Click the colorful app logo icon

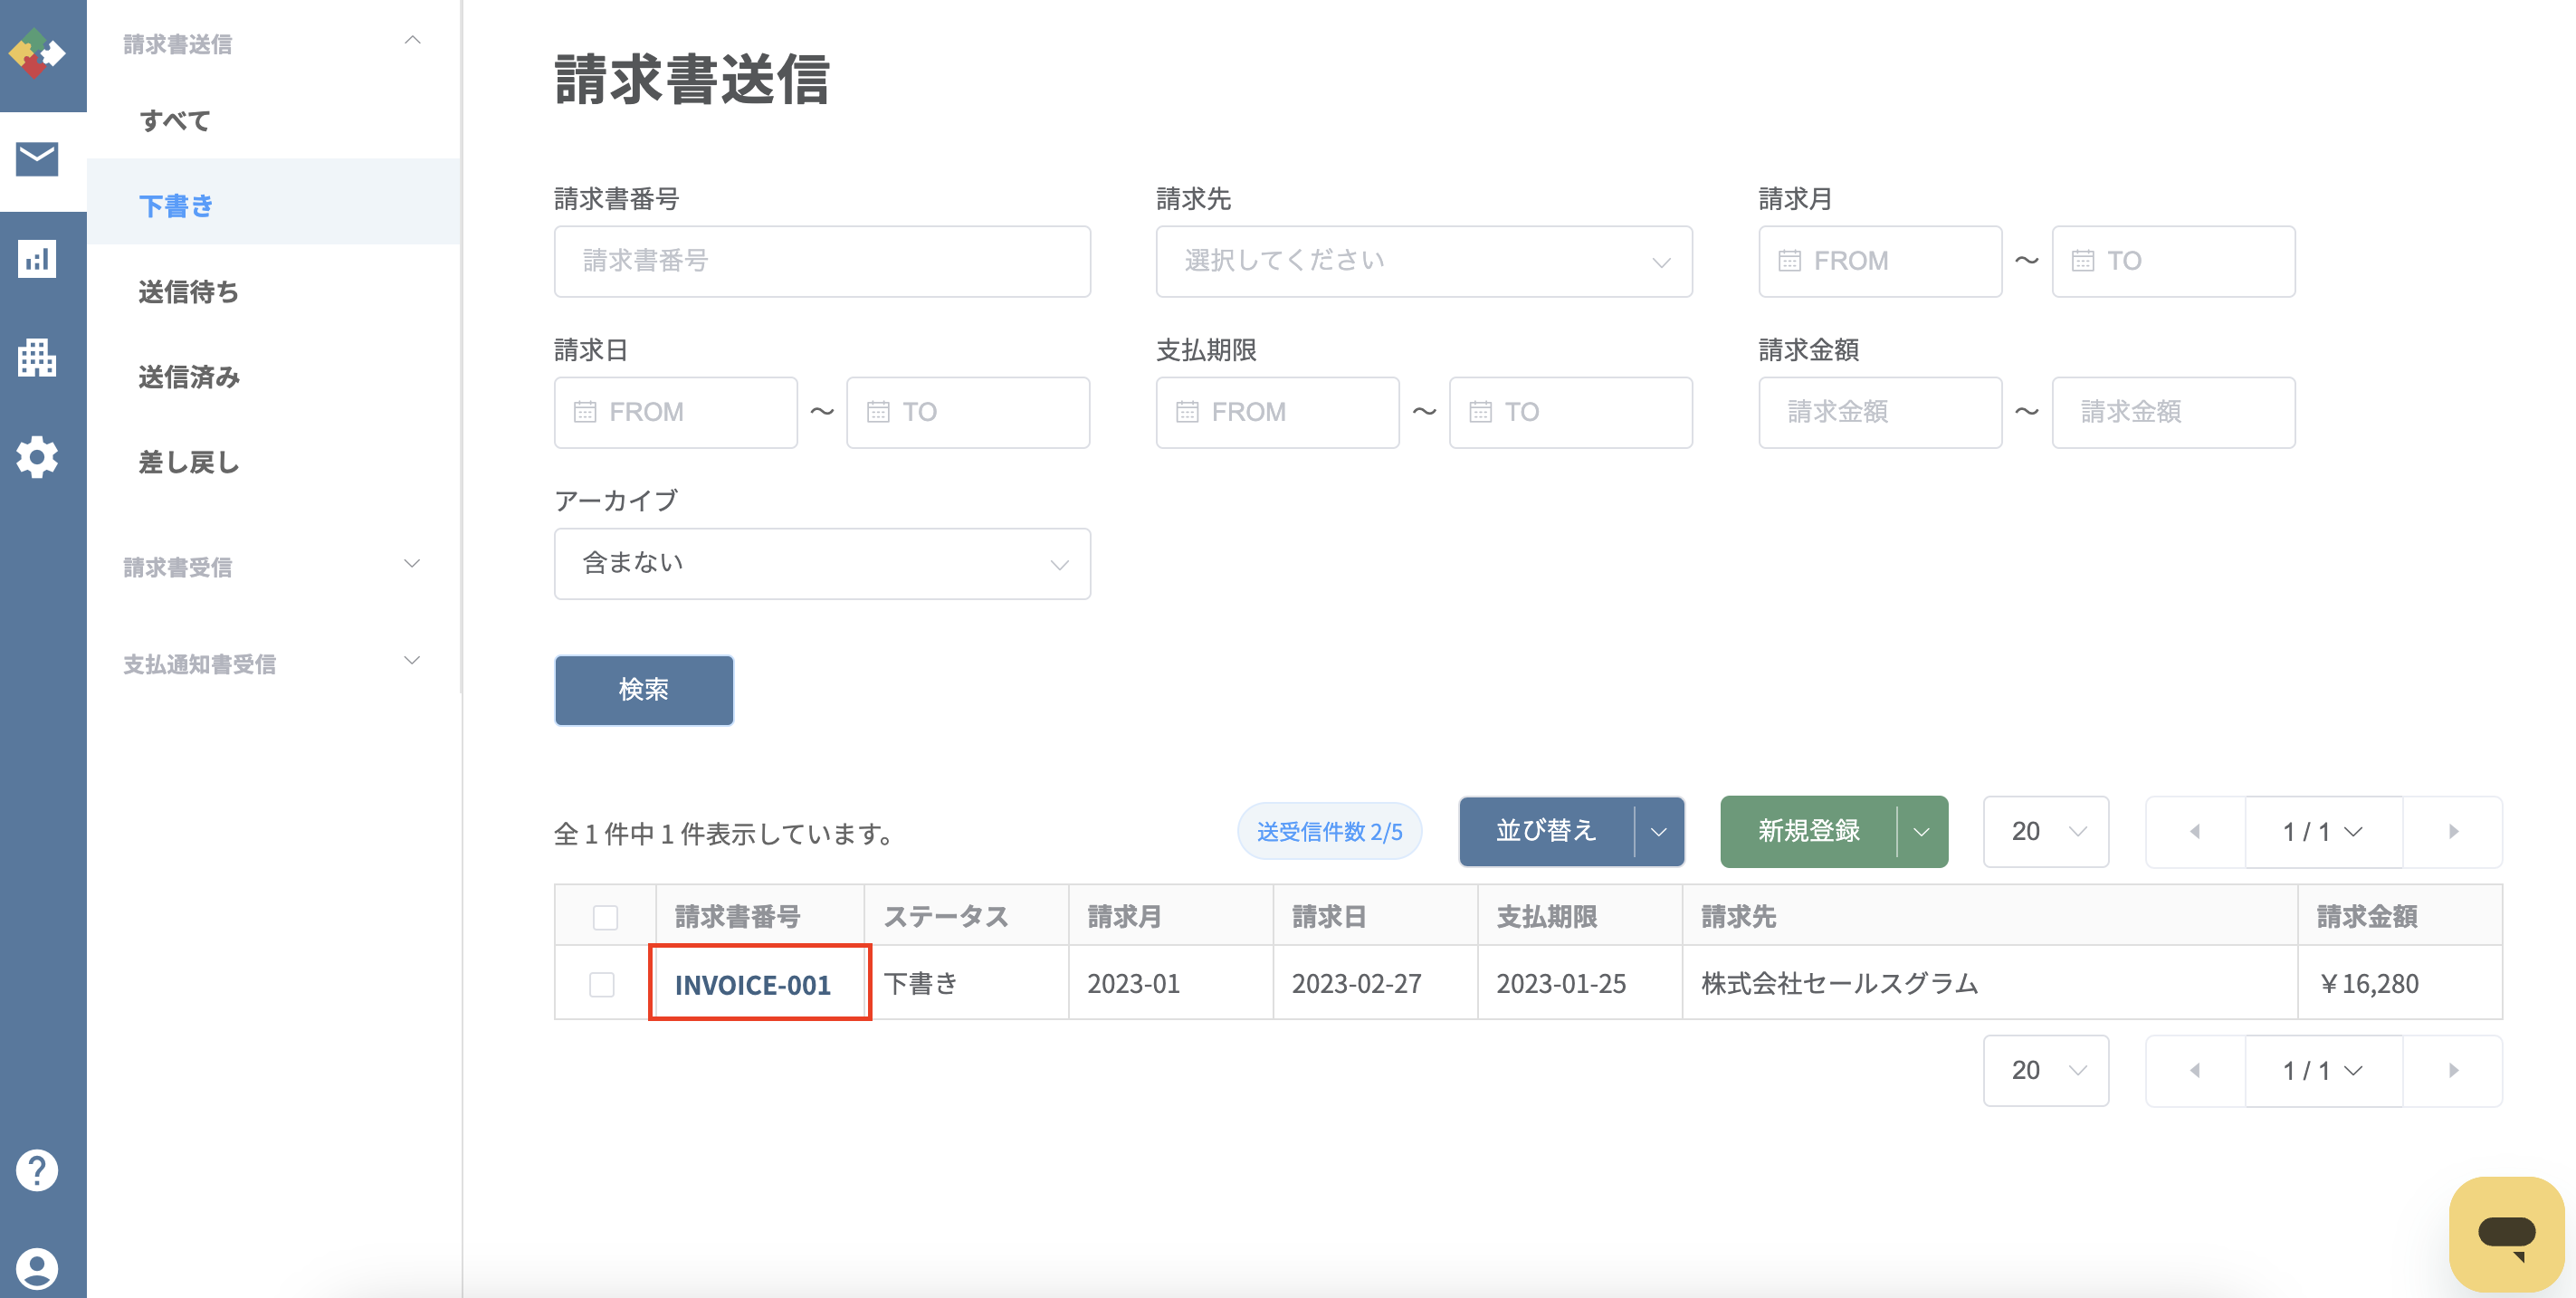pyautogui.click(x=38, y=54)
